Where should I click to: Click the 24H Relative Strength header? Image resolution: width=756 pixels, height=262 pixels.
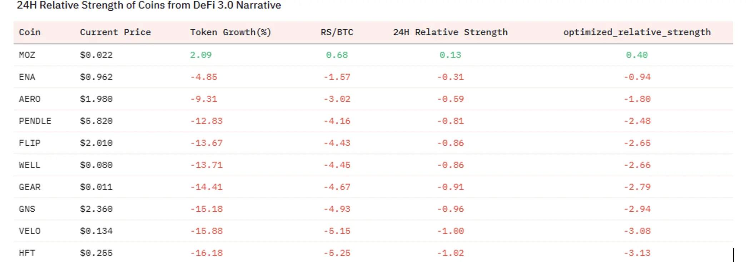[x=450, y=32]
